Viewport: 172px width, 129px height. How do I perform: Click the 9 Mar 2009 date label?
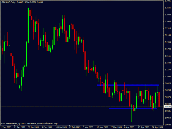point(88,127)
